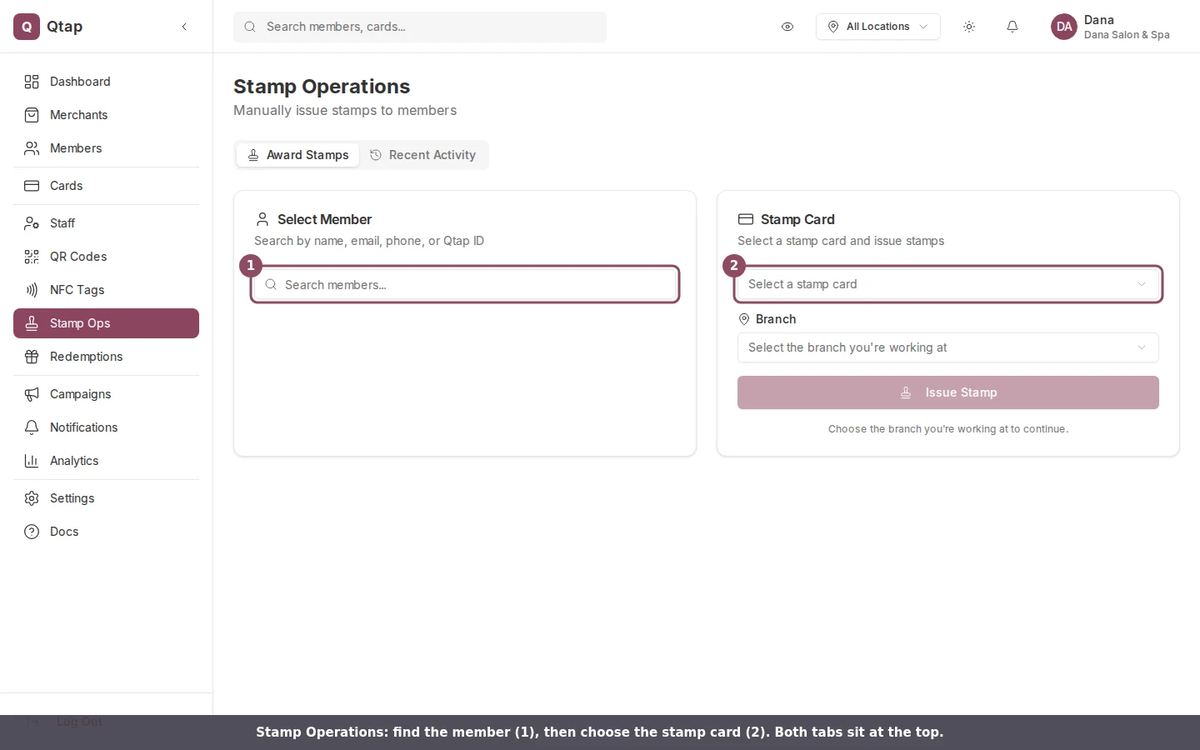Viewport: 1200px width, 750px height.
Task: Click the Select Member person icon
Action: 262,219
